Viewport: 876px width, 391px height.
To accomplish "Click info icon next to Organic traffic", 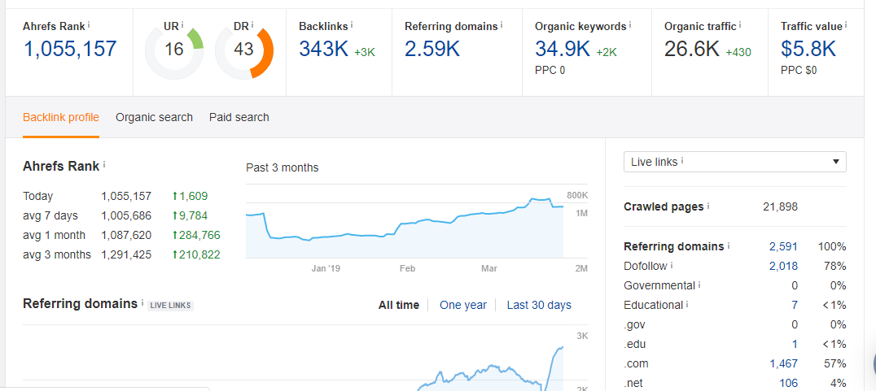I will pos(740,24).
